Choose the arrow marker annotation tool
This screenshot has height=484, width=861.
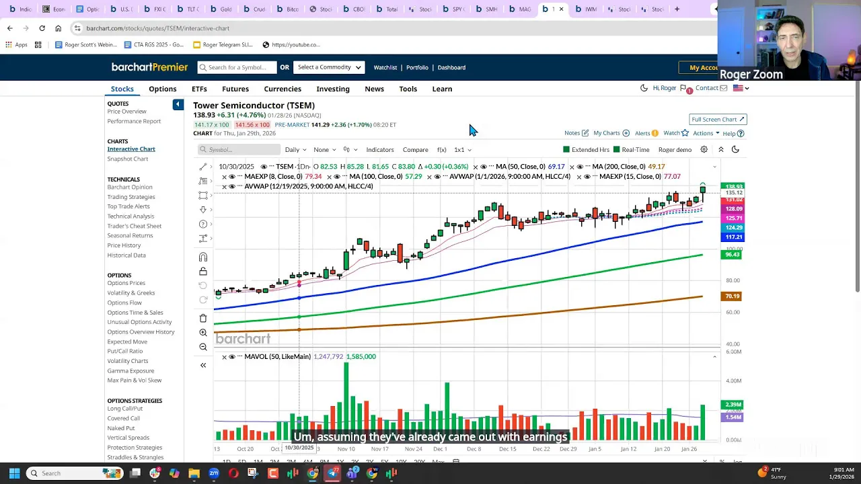(203, 210)
